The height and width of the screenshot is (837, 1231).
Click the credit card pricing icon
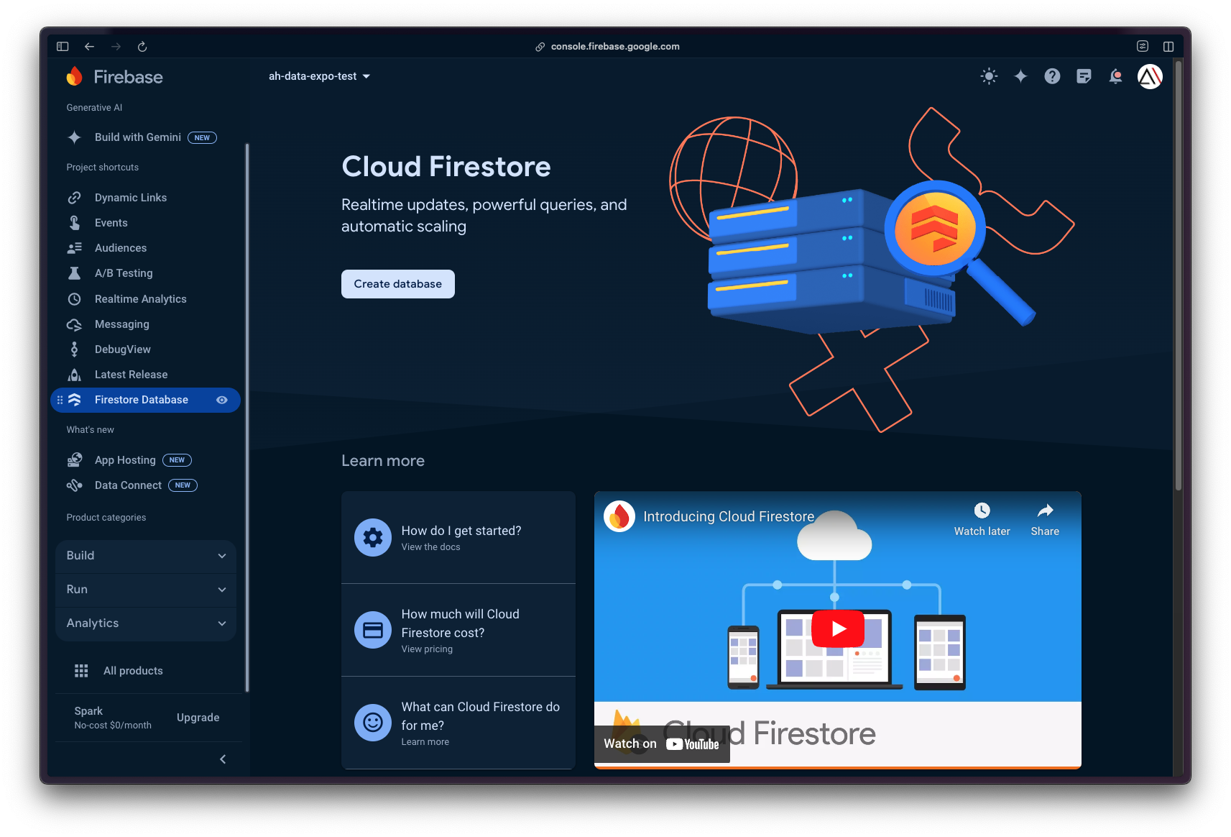(373, 630)
